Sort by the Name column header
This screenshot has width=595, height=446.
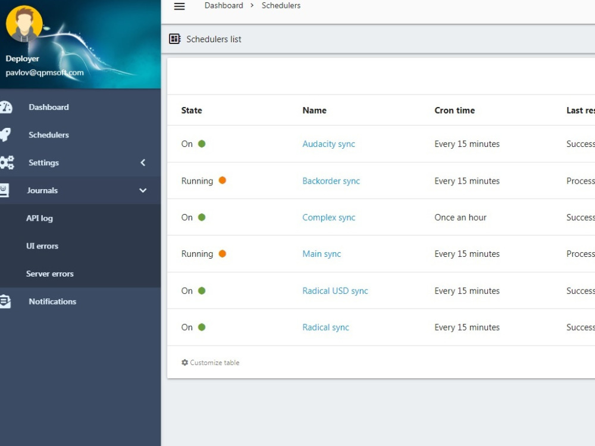(314, 111)
